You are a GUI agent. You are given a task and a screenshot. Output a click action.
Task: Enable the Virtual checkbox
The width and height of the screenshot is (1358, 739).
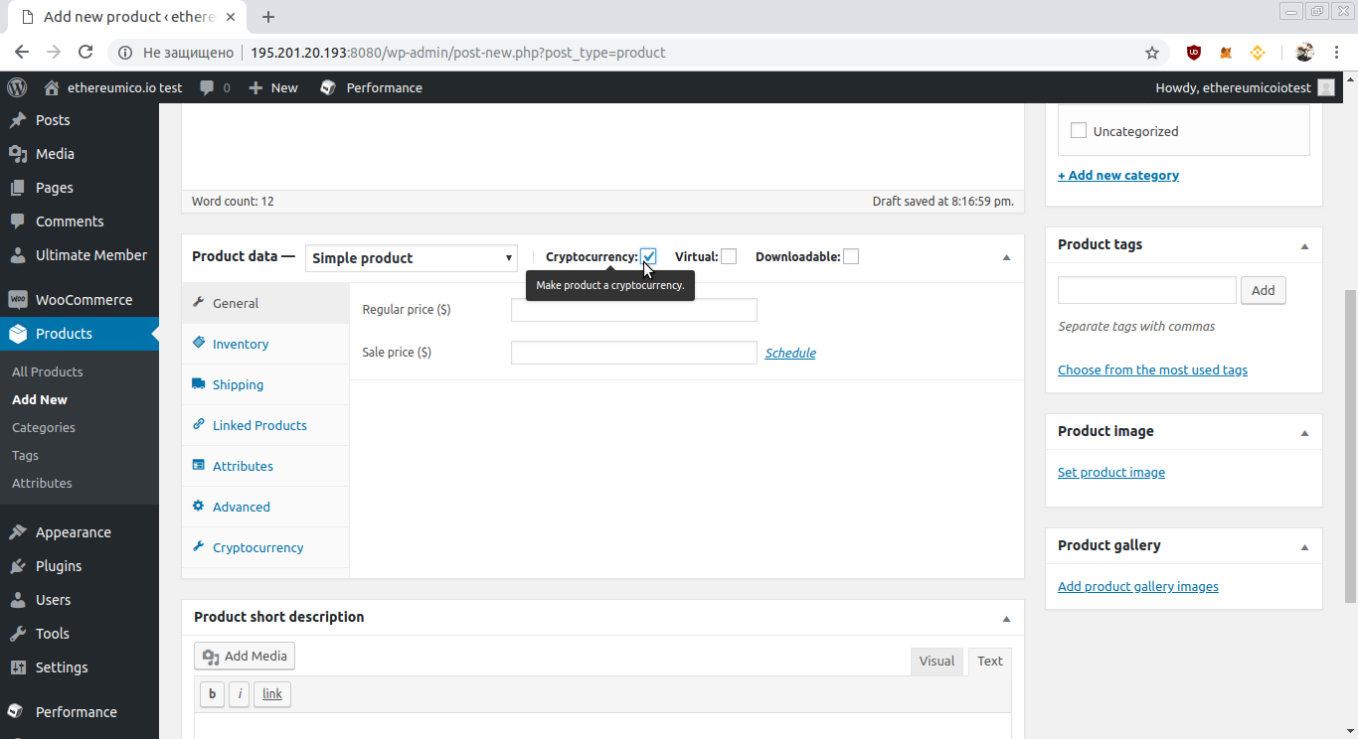(729, 256)
